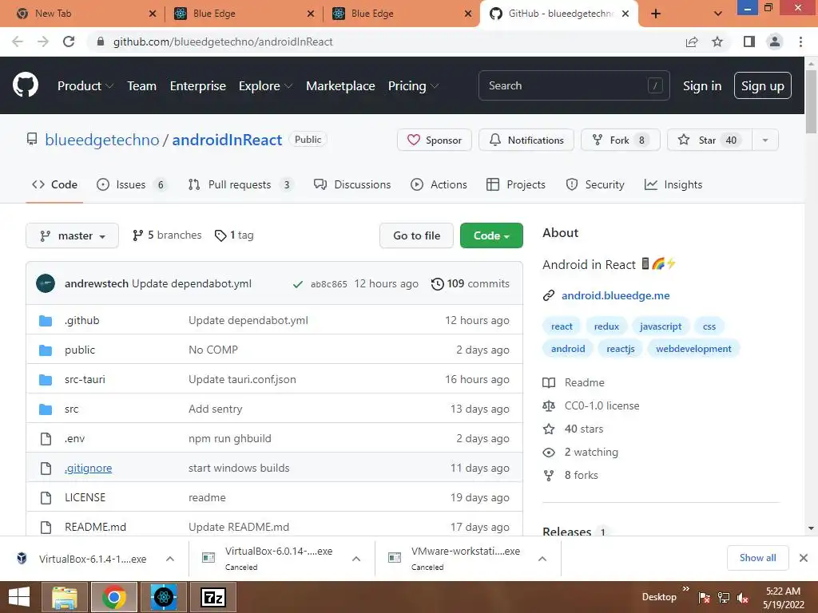
Task: Expand the Pricing menu
Action: [x=413, y=86]
